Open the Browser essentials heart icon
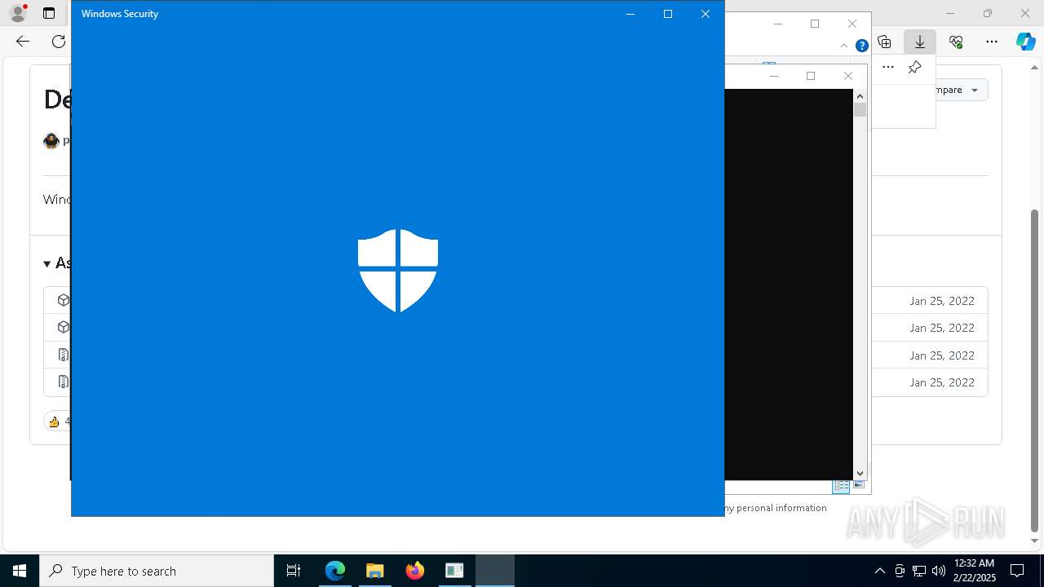 coord(956,42)
